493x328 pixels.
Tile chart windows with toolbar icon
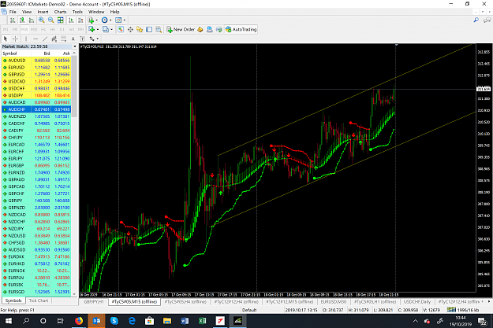click(x=61, y=20)
